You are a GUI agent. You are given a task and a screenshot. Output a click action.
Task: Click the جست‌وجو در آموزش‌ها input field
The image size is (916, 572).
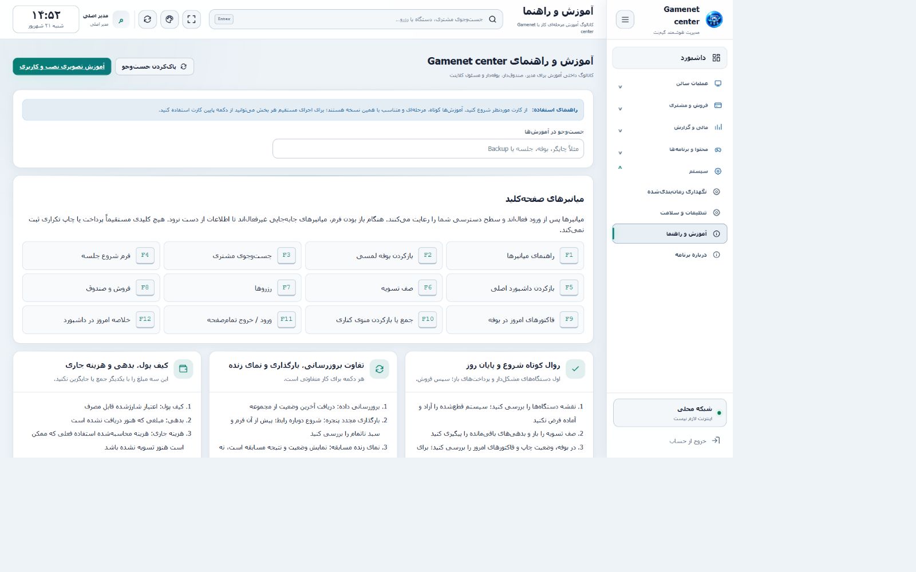click(428, 149)
